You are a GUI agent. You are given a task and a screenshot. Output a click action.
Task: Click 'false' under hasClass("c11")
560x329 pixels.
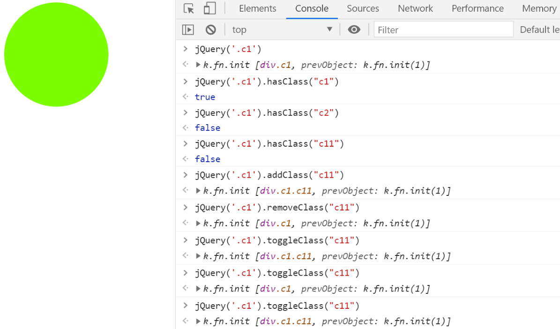click(208, 159)
